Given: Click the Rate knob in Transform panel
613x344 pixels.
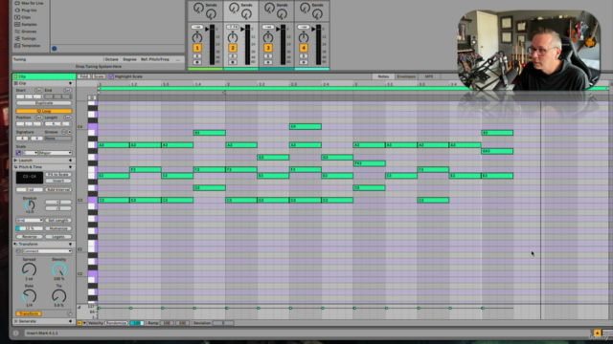Looking at the screenshot, I should pos(29,296).
